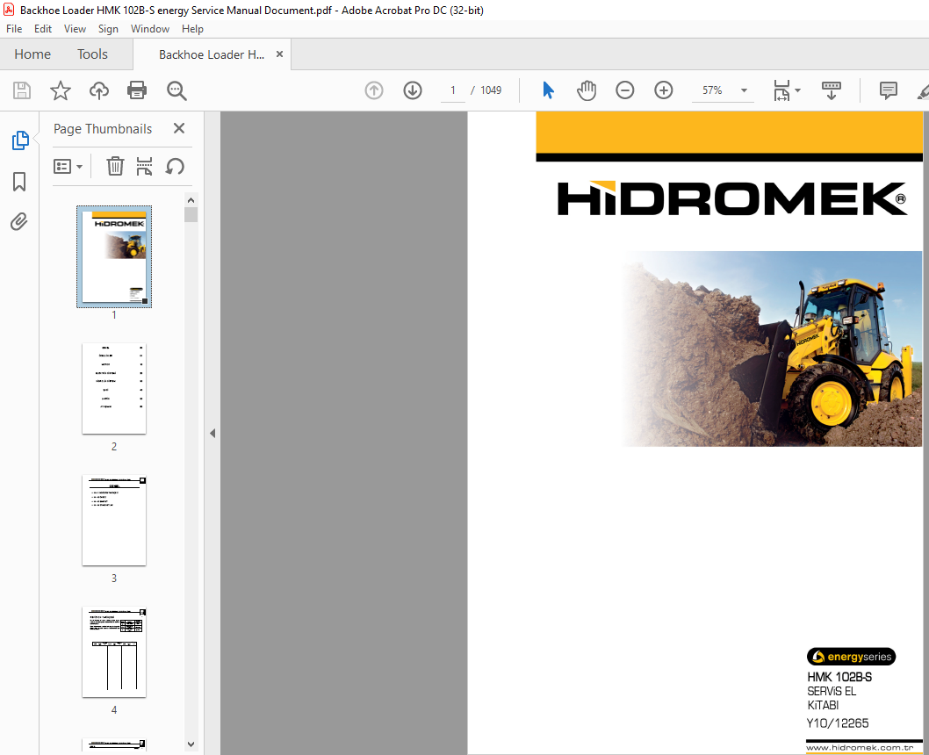Open the Help menu
The image size is (929, 755).
point(192,28)
